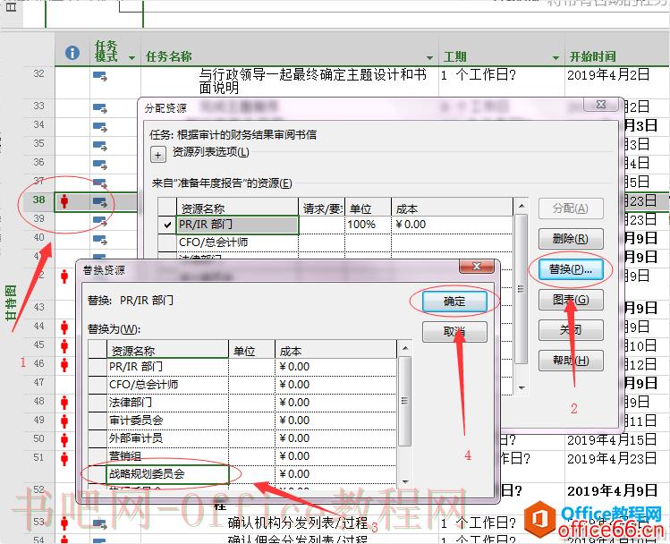This screenshot has width=670, height=544.
Task: Click the overallocation icon in row 53
Action: click(64, 523)
